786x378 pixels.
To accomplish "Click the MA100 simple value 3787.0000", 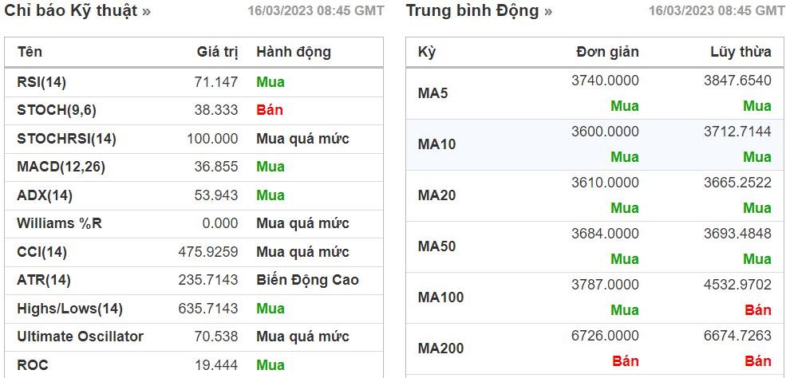I will coord(605,285).
